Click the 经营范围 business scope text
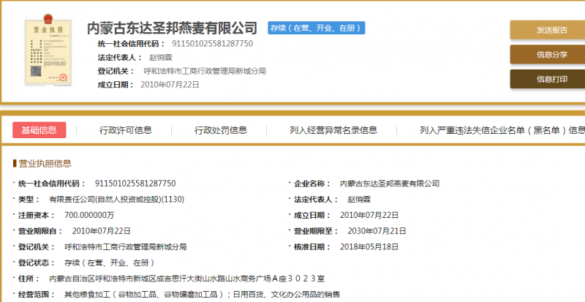The image size is (585, 302). (203, 295)
